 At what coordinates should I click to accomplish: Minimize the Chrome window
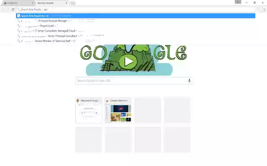(x=247, y=3)
